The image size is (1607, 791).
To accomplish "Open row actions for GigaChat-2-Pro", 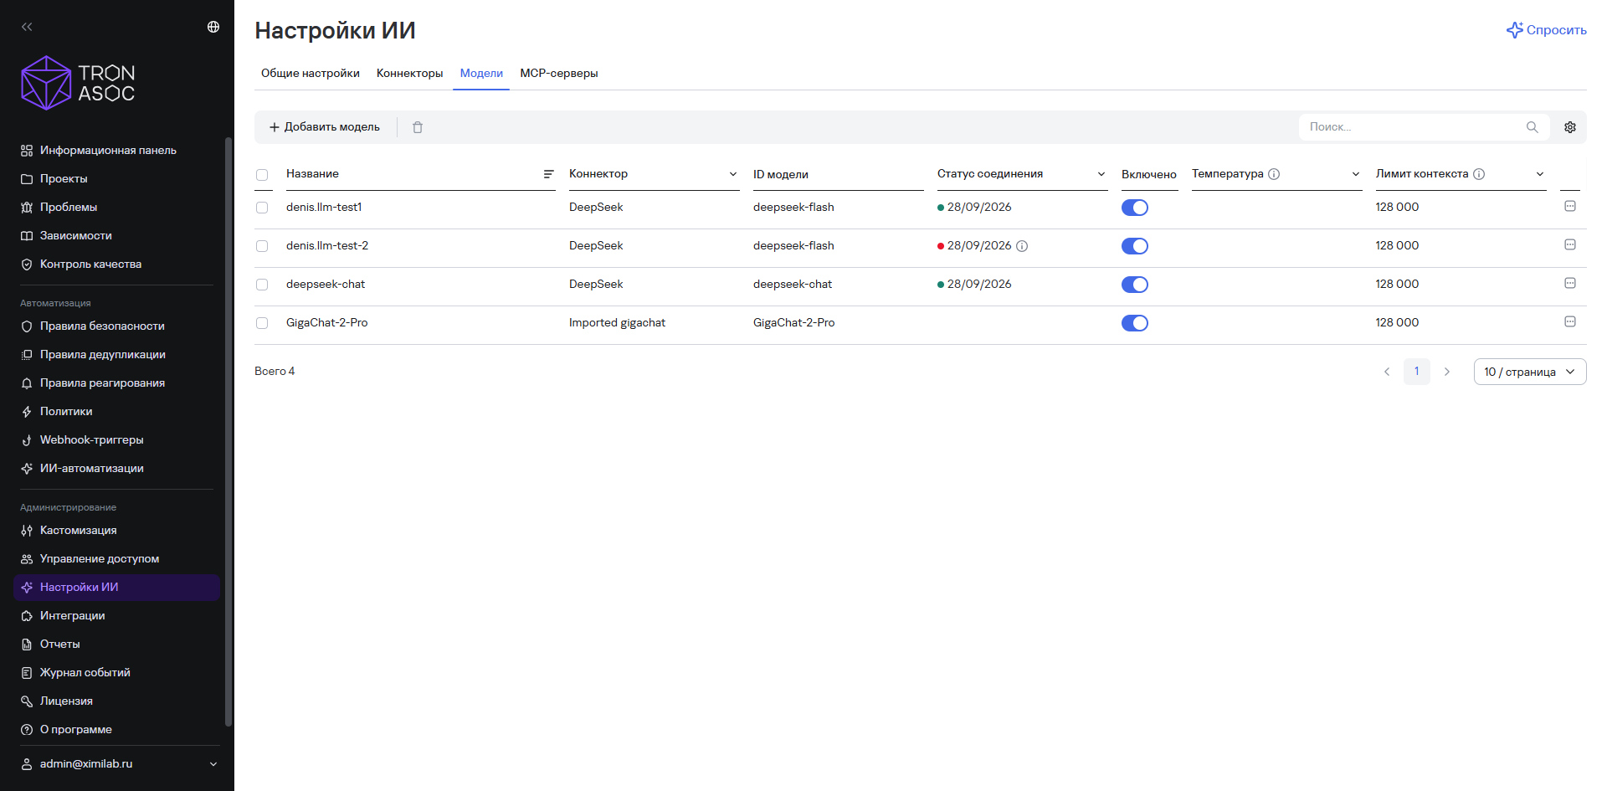I will tap(1570, 322).
